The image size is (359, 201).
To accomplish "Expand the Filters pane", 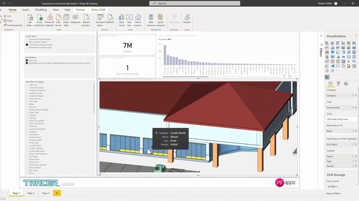I will pos(321,36).
